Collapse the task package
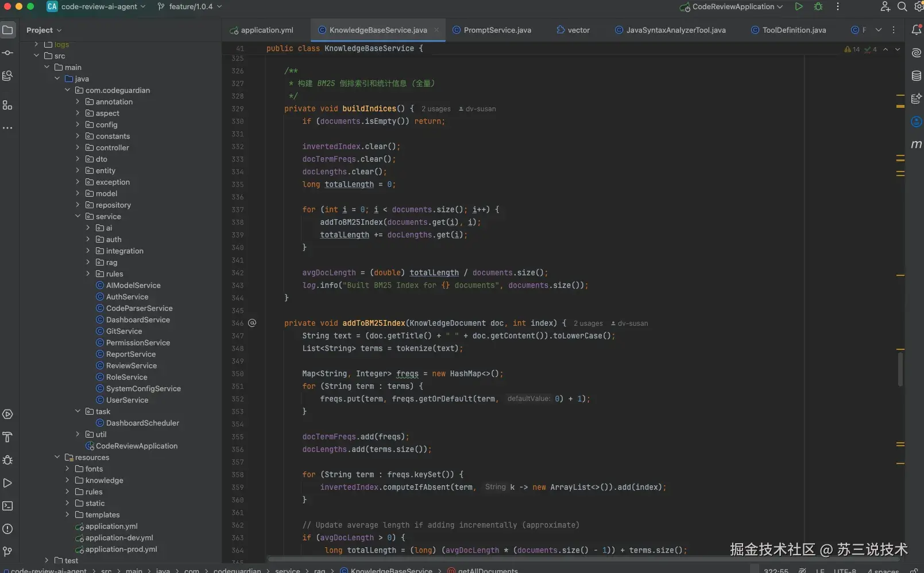 pos(78,411)
